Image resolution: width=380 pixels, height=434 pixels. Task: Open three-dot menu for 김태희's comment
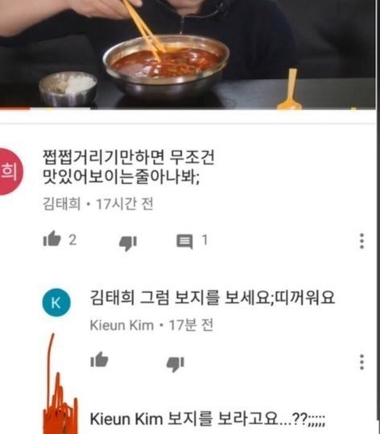coord(361,241)
